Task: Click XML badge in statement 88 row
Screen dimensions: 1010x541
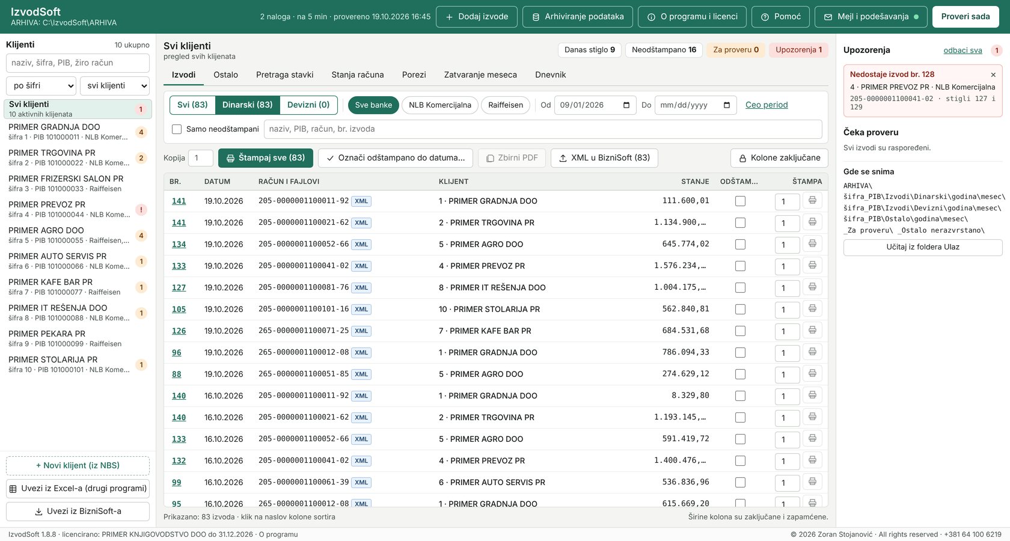Action: 361,374
